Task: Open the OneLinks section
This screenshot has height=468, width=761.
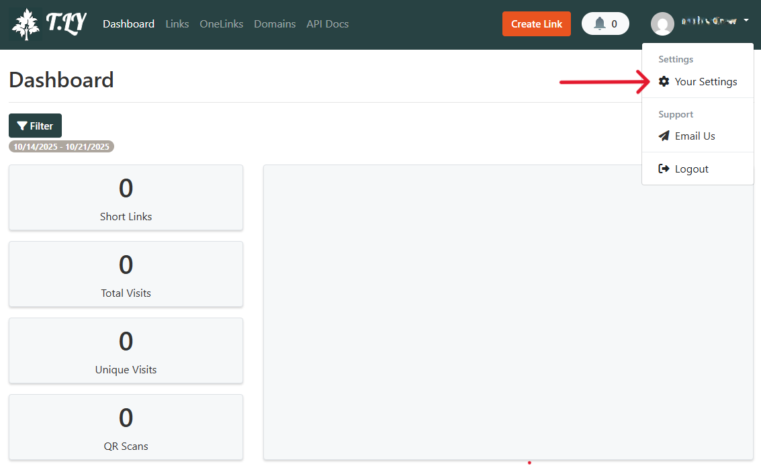Action: pyautogui.click(x=221, y=24)
